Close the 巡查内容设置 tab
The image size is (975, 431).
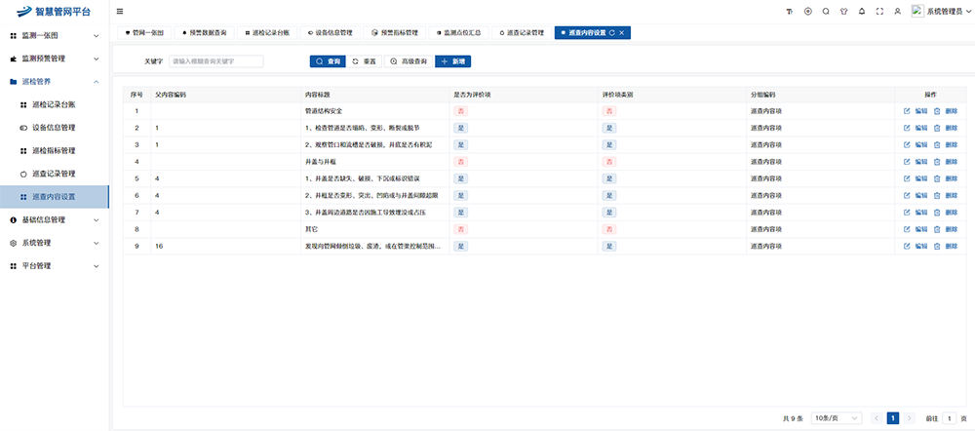(622, 32)
